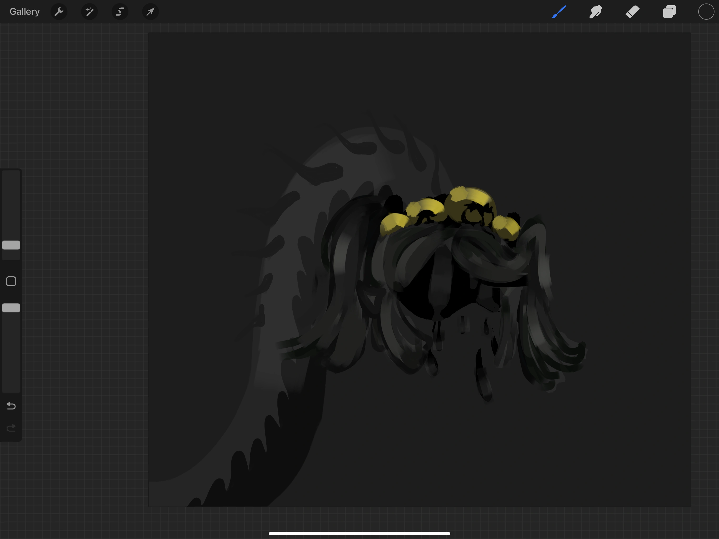Open the brush library via the brush icon
Screen dimensions: 719x539
[x=558, y=12]
